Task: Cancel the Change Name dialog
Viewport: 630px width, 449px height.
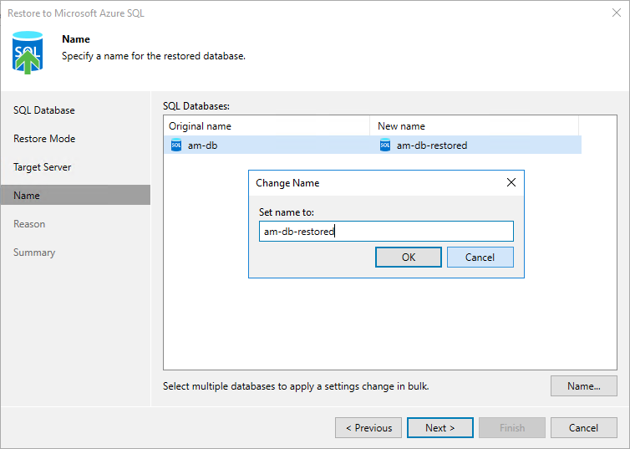Action: pyautogui.click(x=480, y=257)
